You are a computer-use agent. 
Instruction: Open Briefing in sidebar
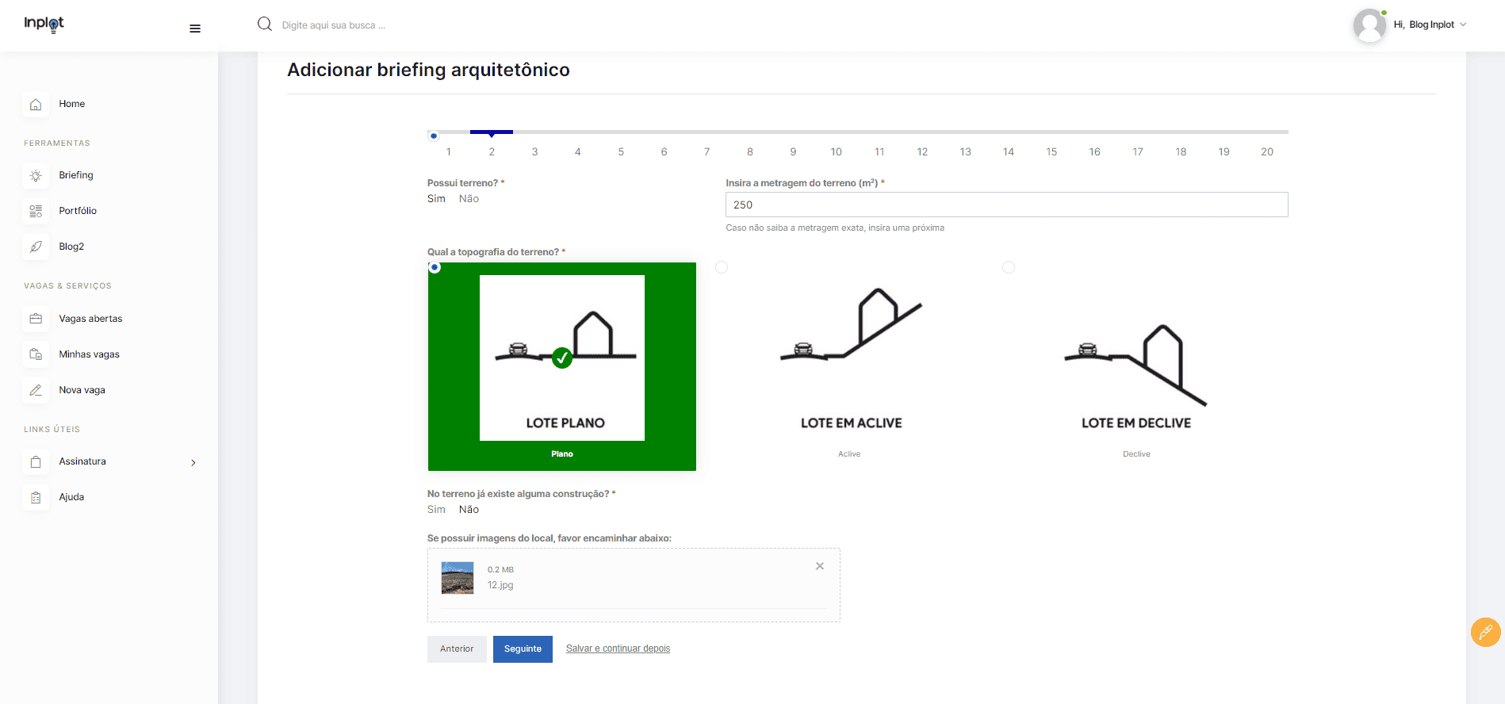76,175
